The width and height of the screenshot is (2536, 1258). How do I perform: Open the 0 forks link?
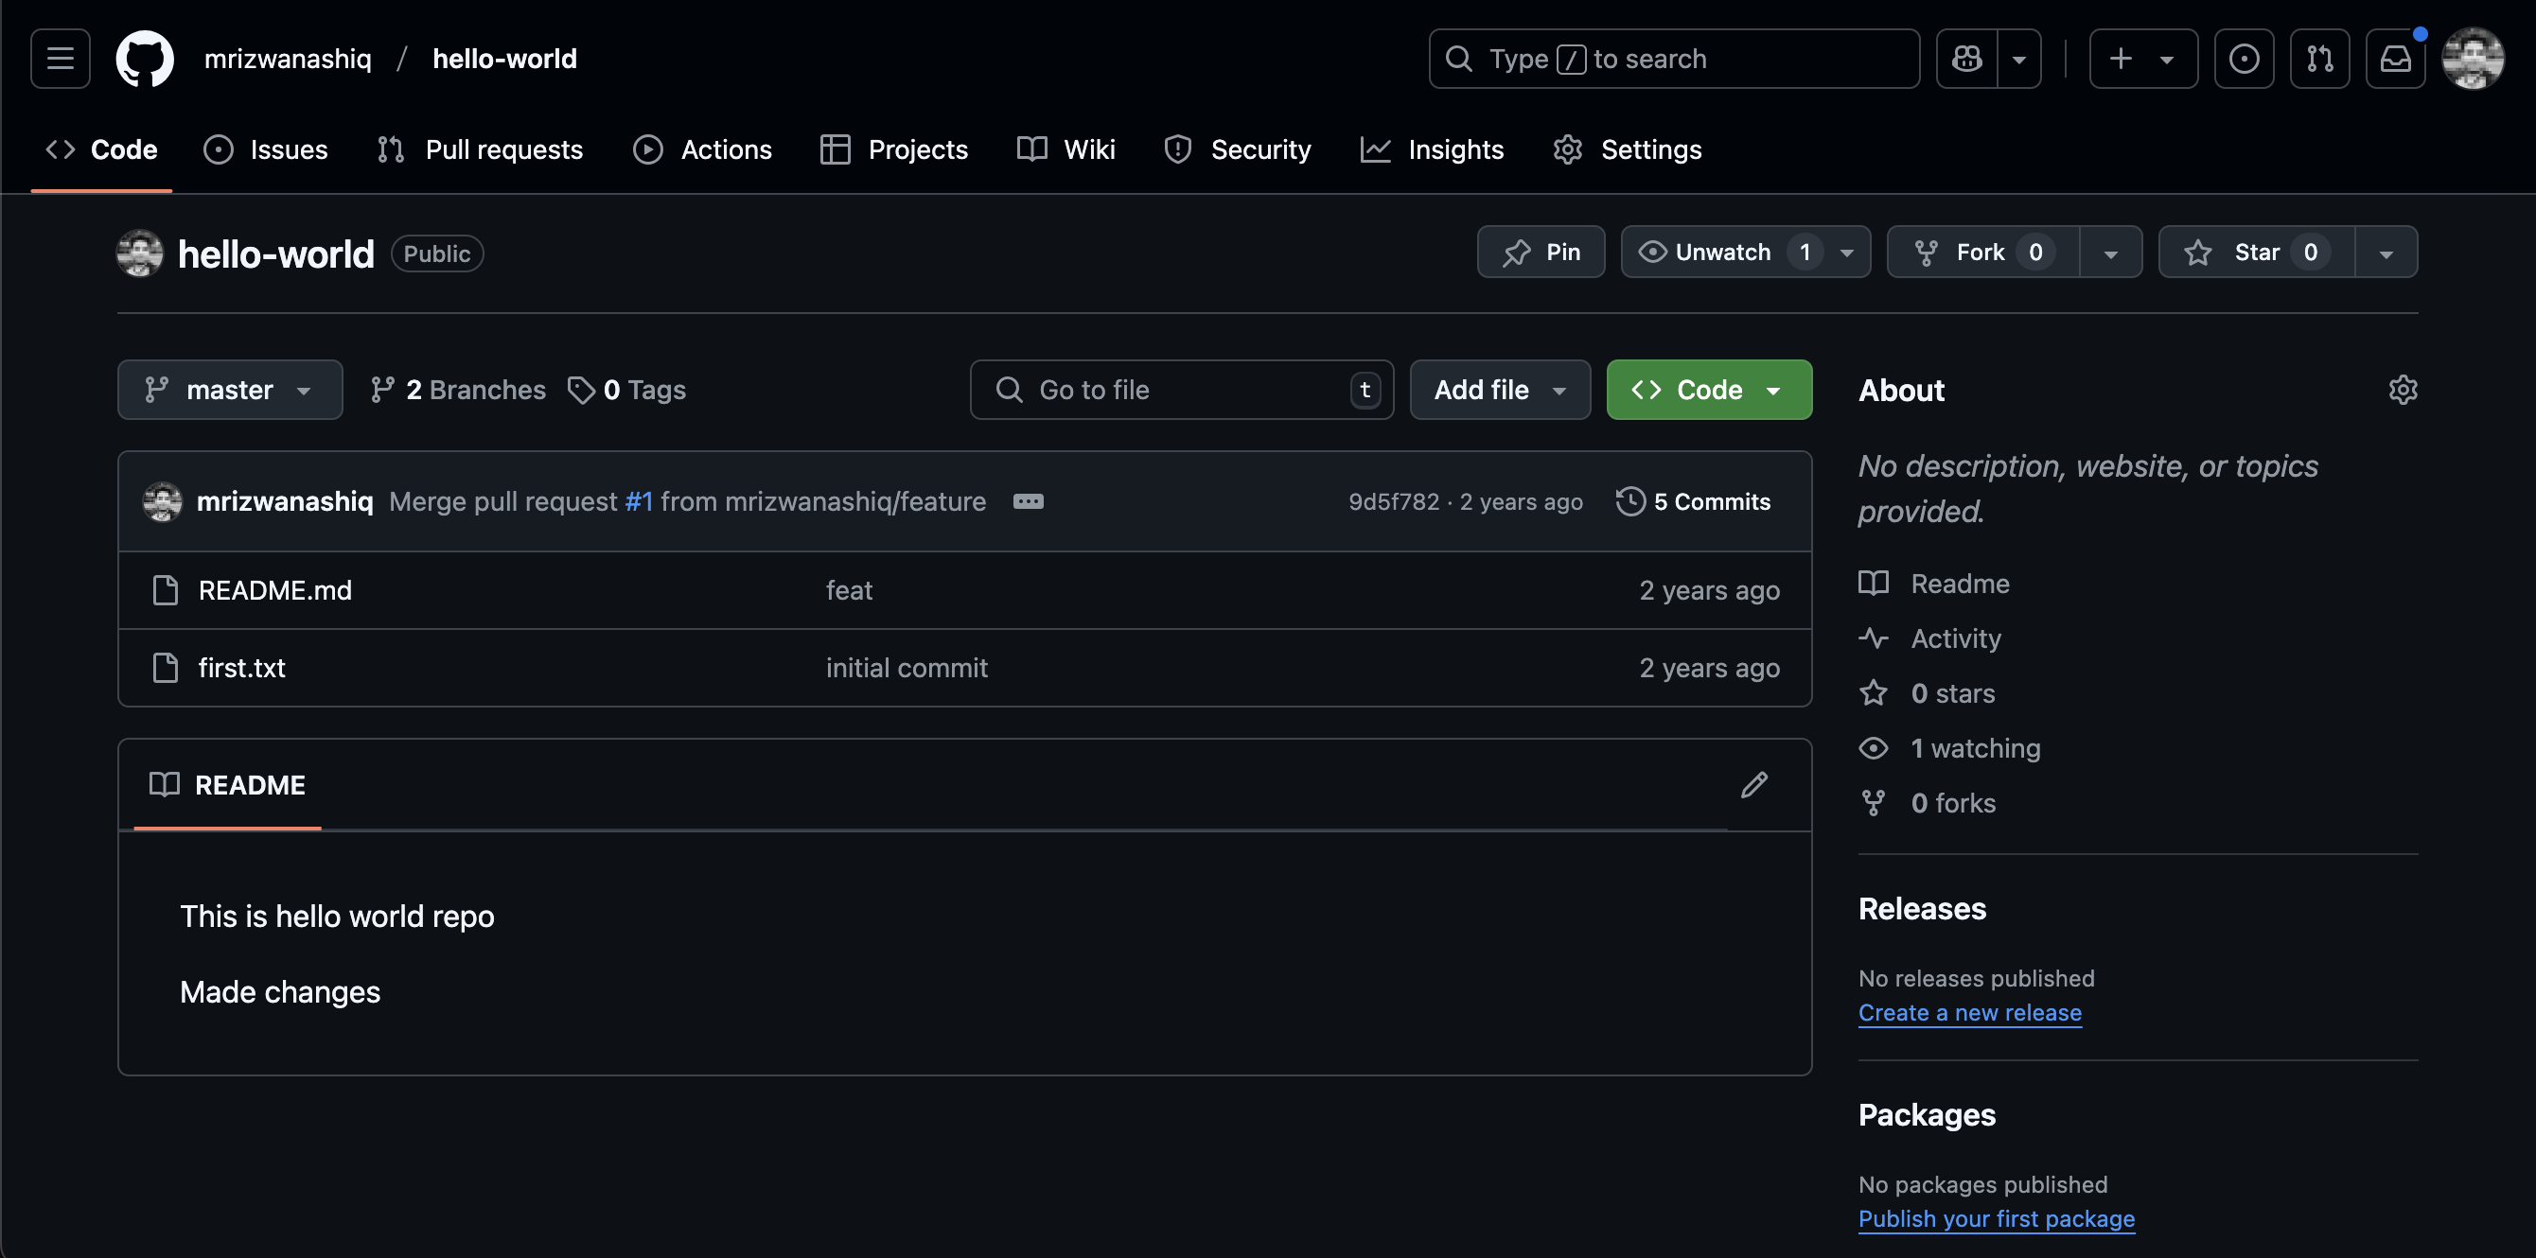coord(1928,803)
